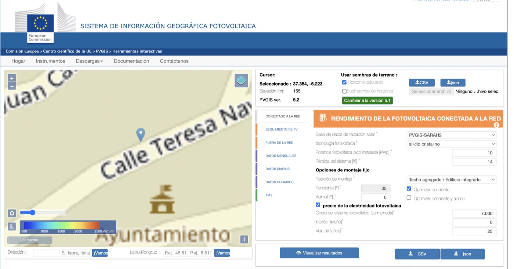514x269 pixels.
Task: Click 'Cambiar a la versión 5.1' button
Action: click(x=367, y=101)
